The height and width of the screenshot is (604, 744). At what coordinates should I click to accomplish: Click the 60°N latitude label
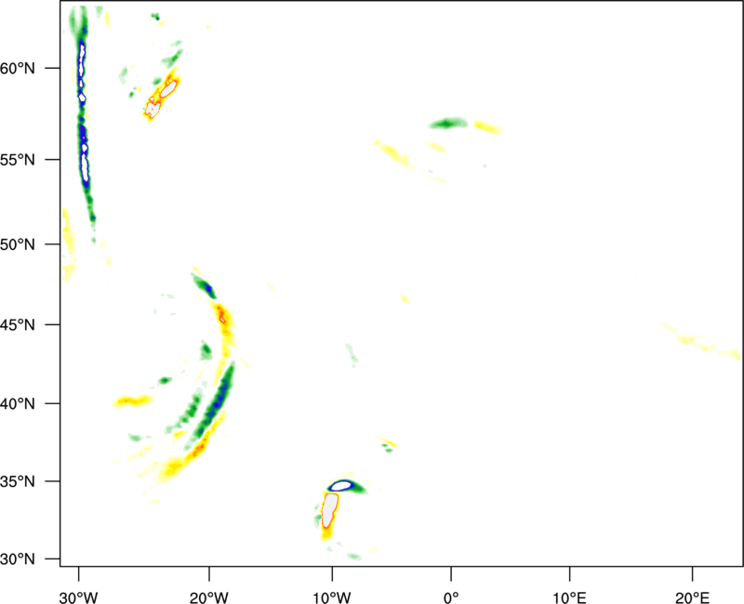pos(18,69)
